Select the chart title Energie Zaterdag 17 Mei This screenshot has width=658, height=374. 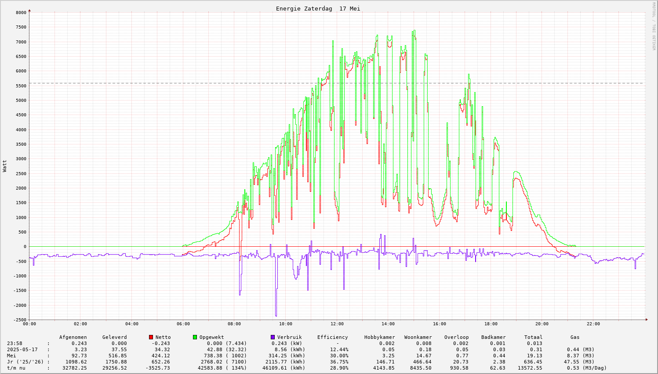[318, 9]
